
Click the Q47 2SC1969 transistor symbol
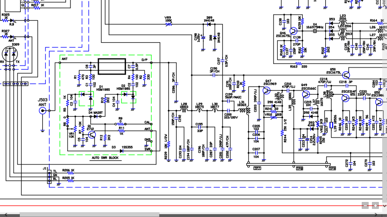pos(266,90)
